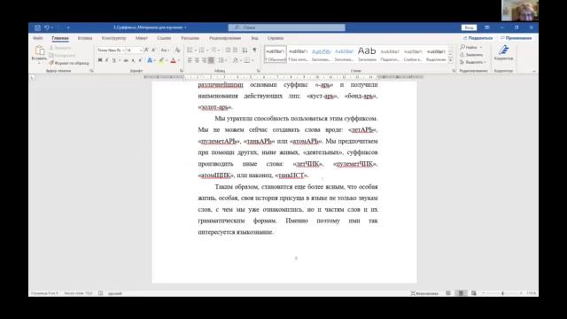Align text left
This screenshot has height=319, width=567.
click(x=190, y=60)
